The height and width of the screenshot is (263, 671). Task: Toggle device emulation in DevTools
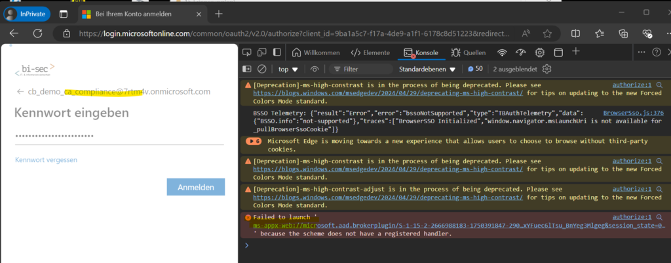coord(261,52)
